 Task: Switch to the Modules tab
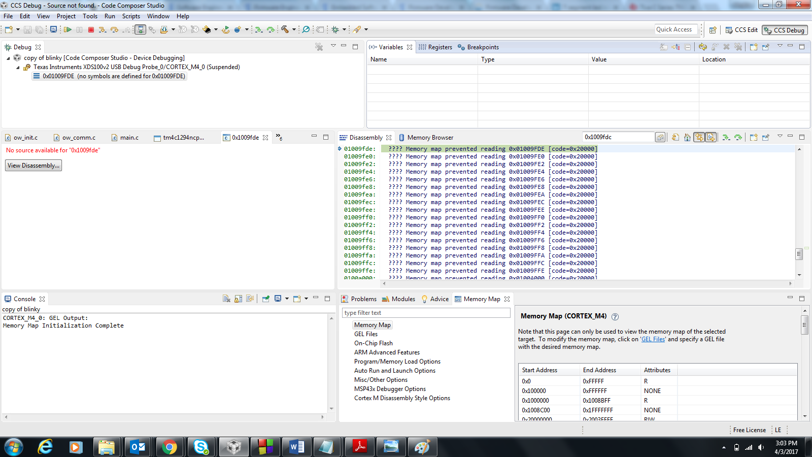point(398,299)
